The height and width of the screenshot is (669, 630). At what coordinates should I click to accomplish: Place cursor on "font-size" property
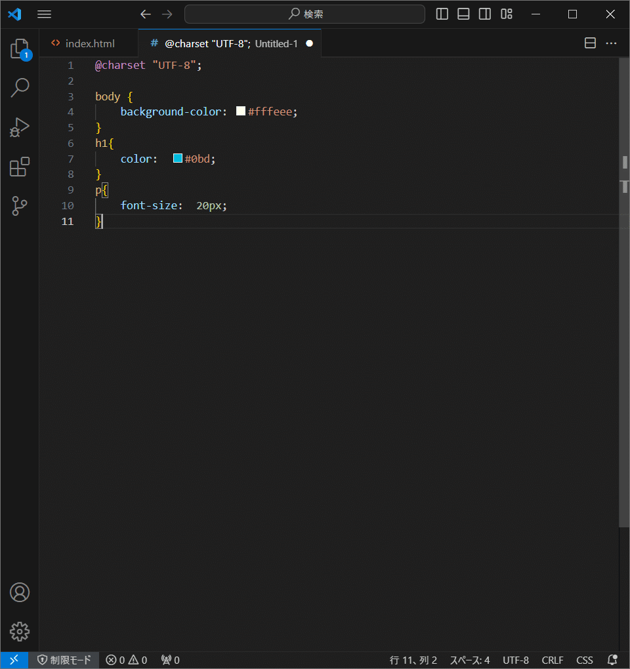point(148,206)
